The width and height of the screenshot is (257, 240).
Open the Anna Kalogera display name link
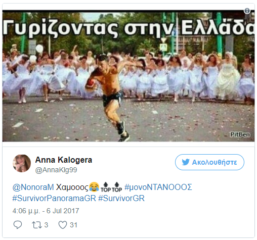point(64,160)
